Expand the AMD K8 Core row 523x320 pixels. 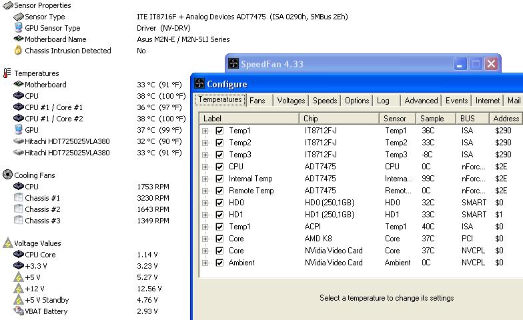click(x=205, y=239)
